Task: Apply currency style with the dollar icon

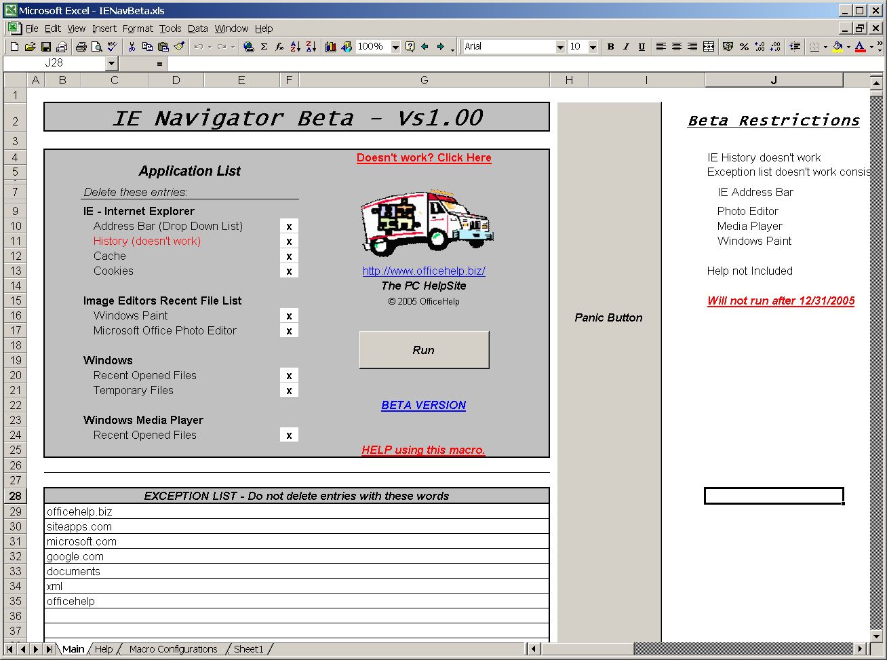Action: (728, 46)
